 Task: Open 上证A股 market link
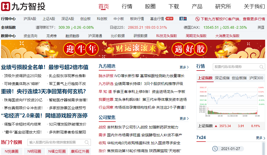coord(49,19)
